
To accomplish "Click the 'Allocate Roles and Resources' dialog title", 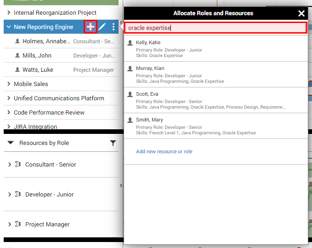I will [213, 13].
